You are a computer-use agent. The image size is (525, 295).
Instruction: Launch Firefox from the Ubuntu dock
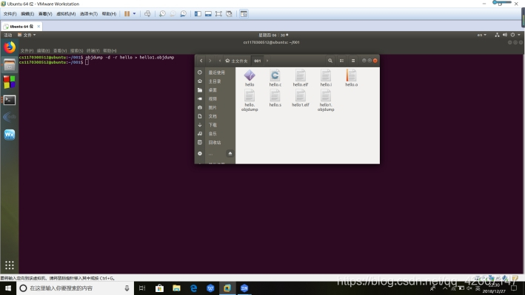tap(10, 47)
